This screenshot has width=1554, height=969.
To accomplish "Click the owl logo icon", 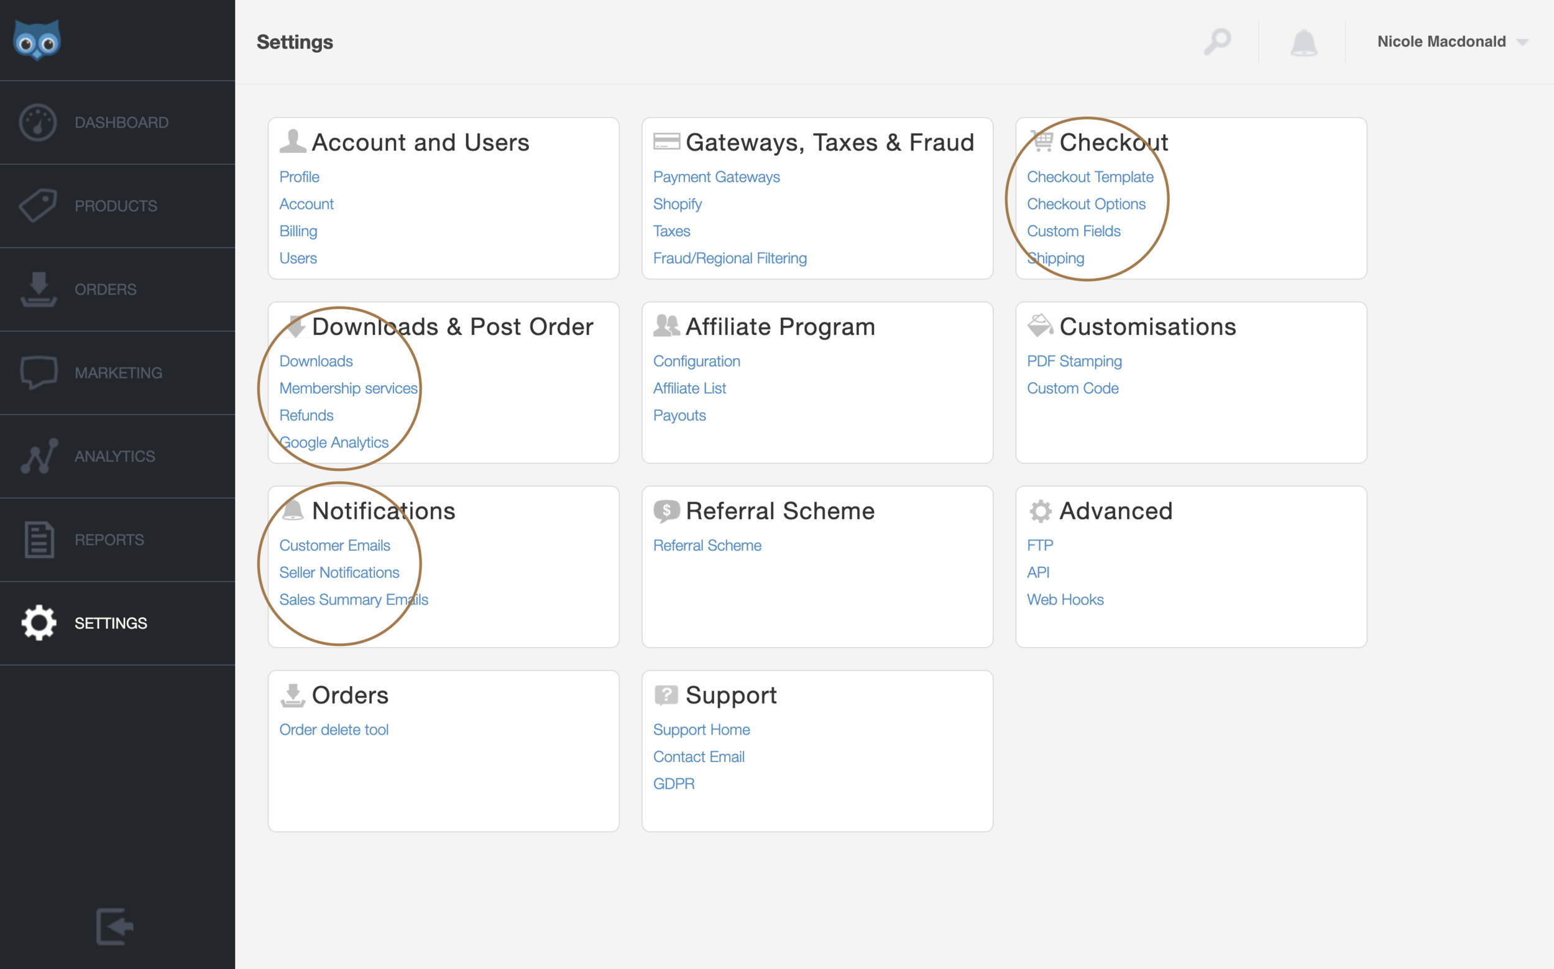I will pos(37,40).
